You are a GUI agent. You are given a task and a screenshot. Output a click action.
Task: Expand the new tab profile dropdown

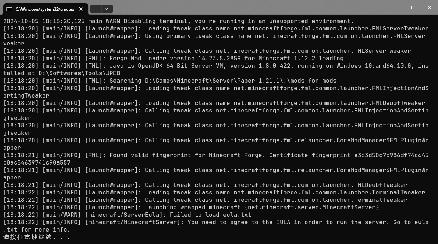click(107, 9)
